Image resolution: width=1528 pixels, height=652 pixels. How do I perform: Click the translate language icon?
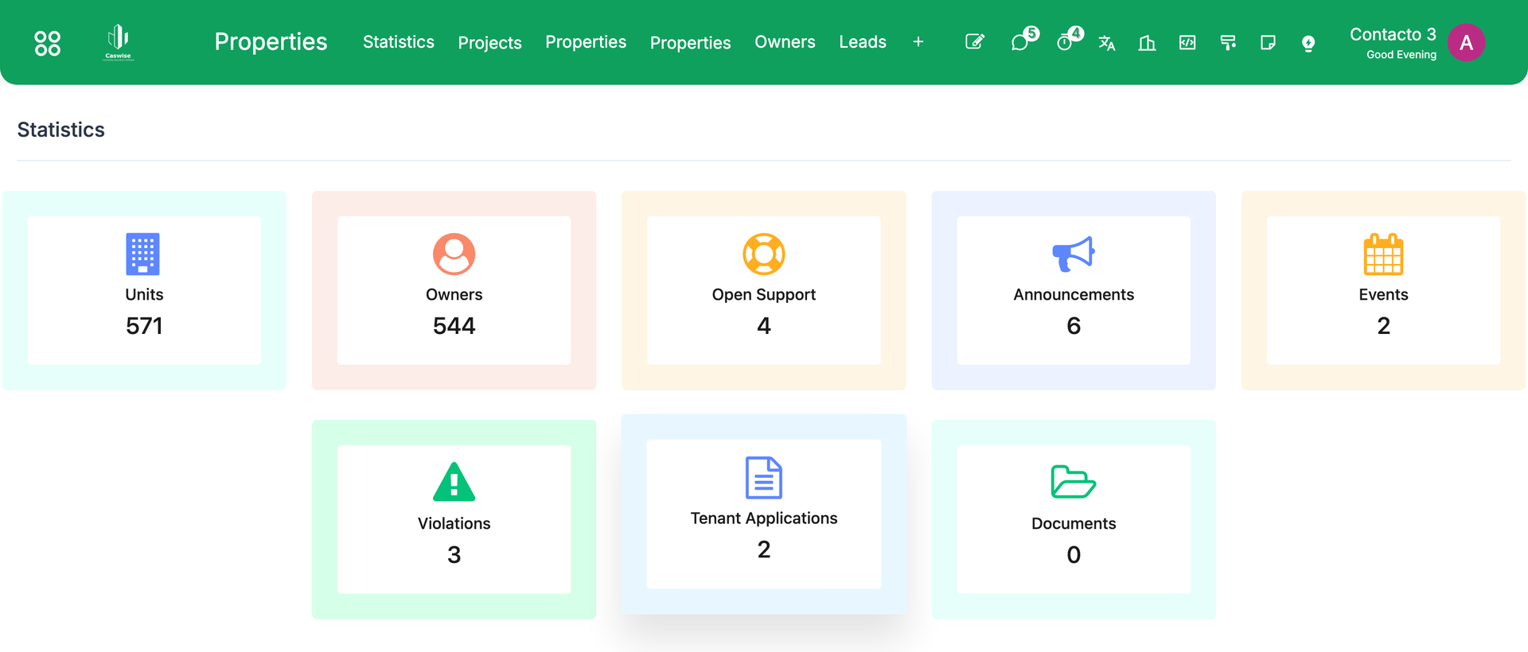[x=1107, y=43]
